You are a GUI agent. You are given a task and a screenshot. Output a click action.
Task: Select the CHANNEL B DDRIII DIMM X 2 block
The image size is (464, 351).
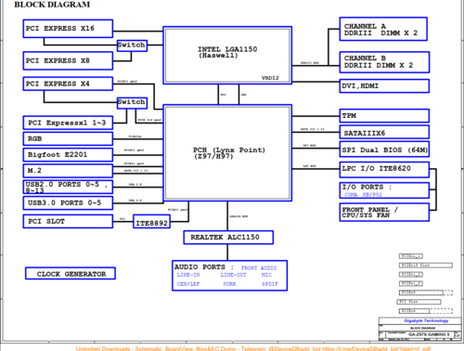pos(384,62)
